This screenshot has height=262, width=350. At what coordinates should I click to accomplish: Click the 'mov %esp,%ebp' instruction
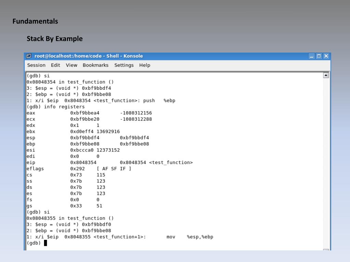tap(190, 237)
